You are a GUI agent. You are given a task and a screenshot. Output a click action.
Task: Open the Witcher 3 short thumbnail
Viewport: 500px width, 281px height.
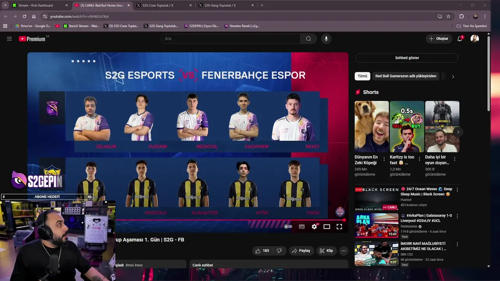(x=442, y=126)
